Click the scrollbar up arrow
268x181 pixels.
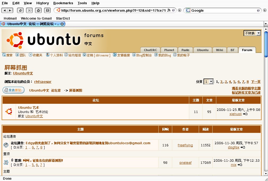pyautogui.click(x=266, y=29)
